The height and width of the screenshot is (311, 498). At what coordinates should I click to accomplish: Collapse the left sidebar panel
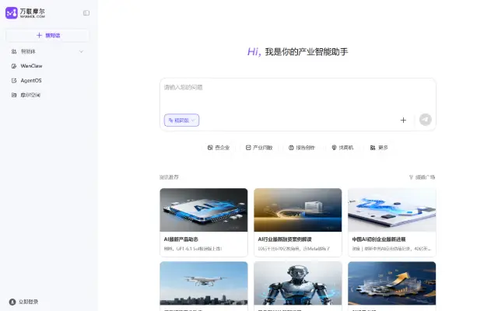click(86, 13)
